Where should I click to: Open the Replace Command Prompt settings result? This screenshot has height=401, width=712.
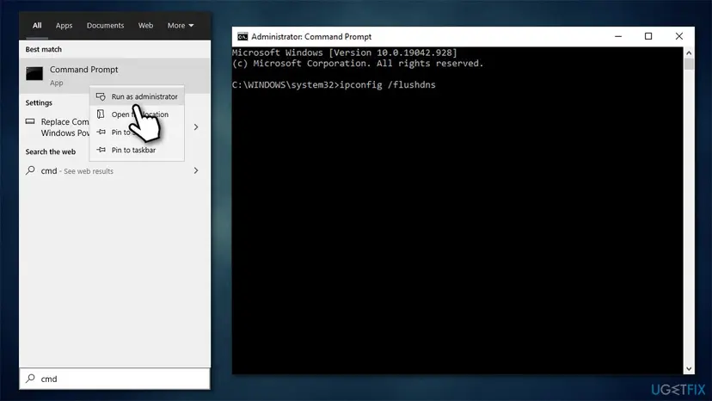click(x=114, y=127)
